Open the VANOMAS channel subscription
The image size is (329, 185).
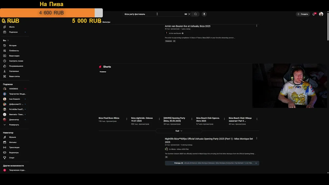[x=14, y=89]
